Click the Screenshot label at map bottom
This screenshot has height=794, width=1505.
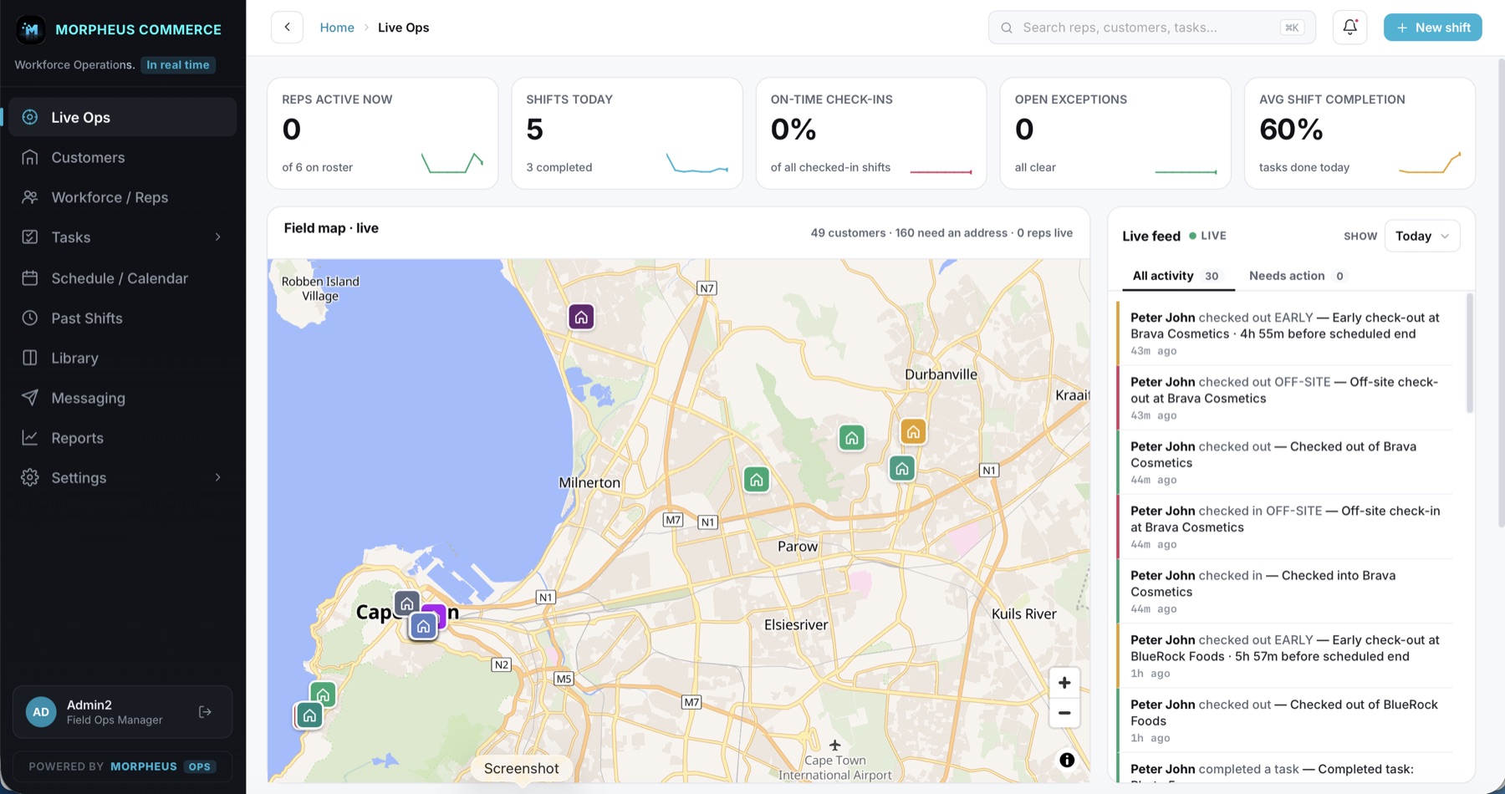(x=522, y=768)
